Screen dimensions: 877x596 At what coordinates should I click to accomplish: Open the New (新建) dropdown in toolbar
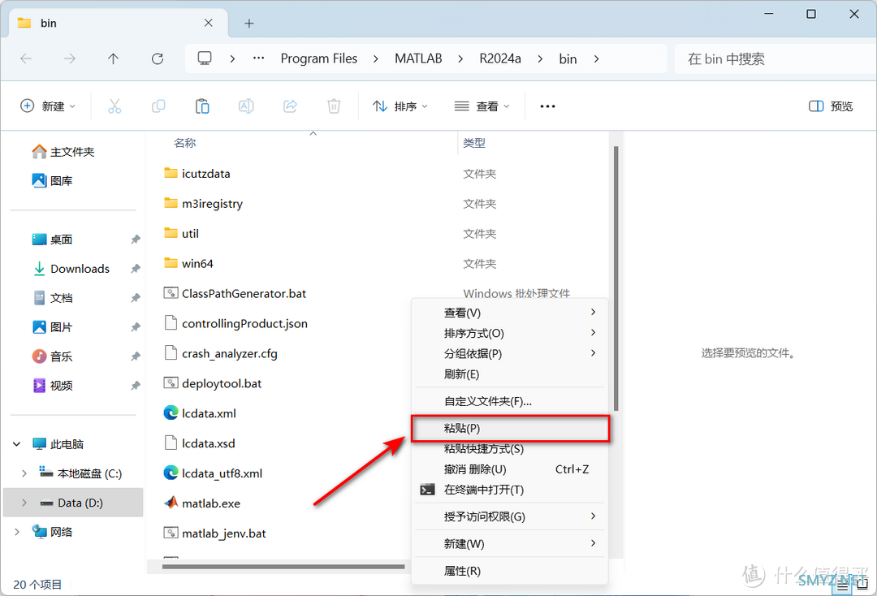tap(48, 106)
